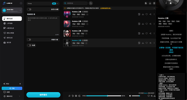Viewport: 187px width, 100px height.
Task: Expand more tags on the 03:24 song
Action: click(x=86, y=34)
